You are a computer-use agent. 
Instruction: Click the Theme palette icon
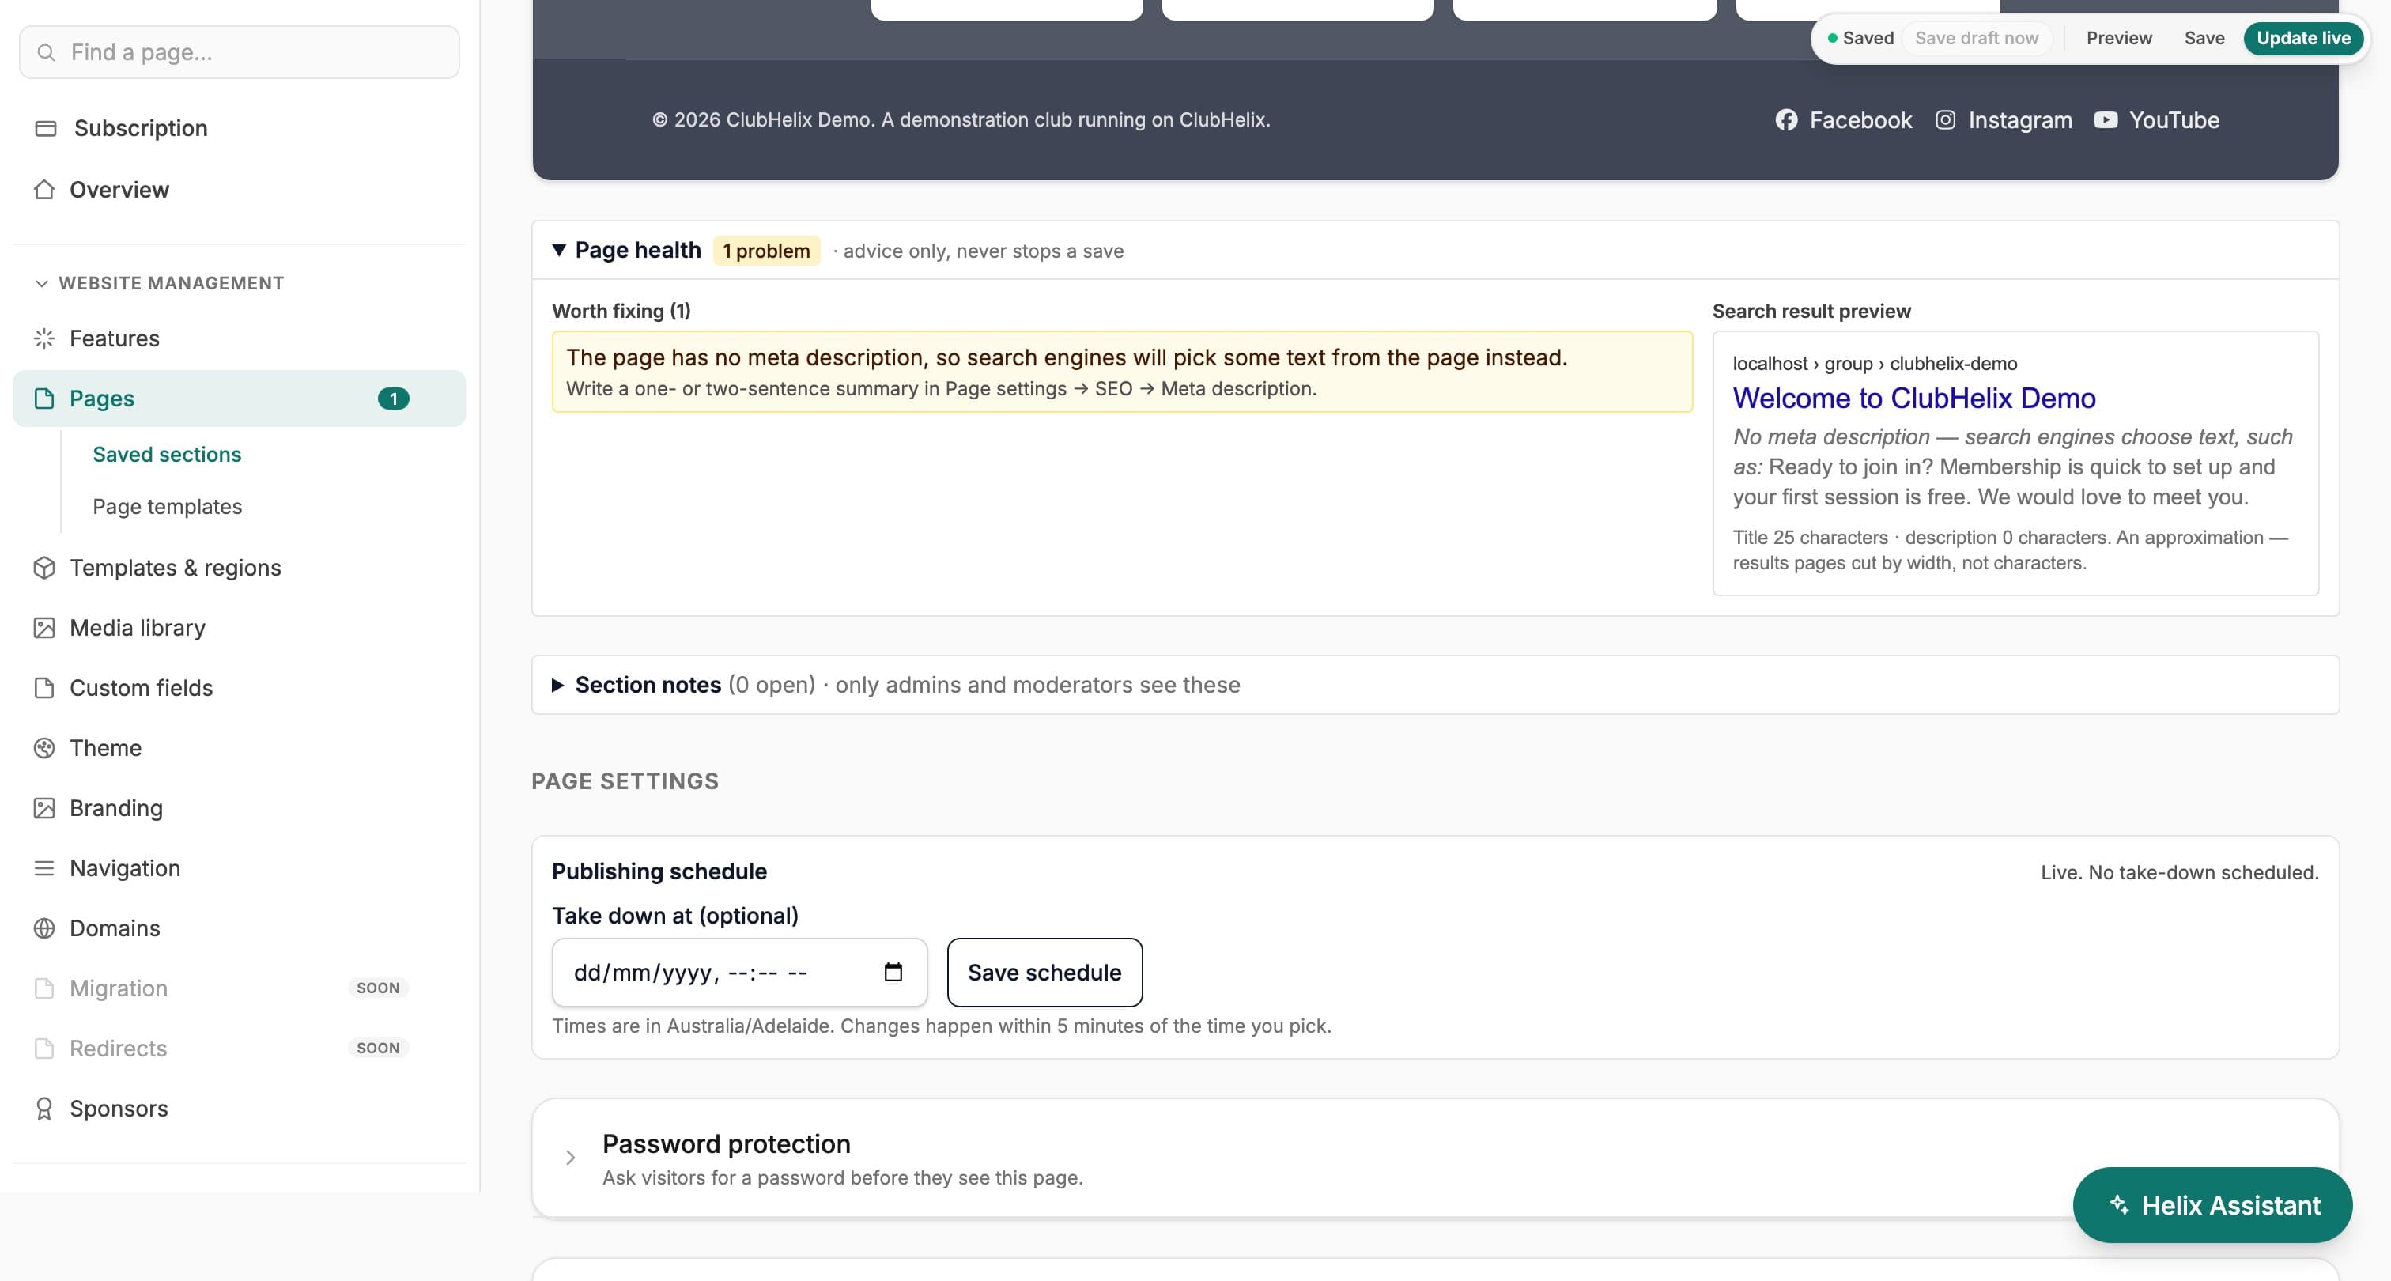[x=43, y=748]
